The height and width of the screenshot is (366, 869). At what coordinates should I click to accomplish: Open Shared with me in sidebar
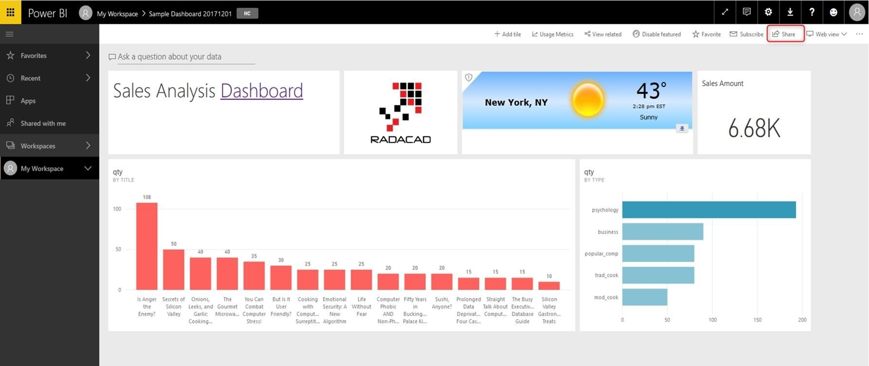coord(43,123)
